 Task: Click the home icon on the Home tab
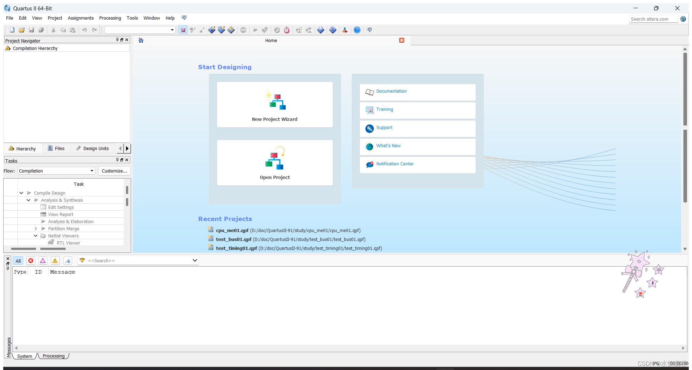coord(141,40)
